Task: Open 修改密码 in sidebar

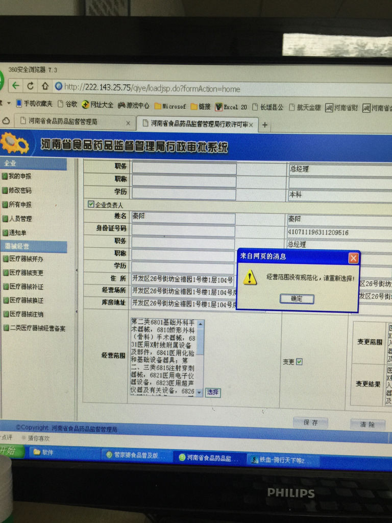Action: click(x=17, y=190)
